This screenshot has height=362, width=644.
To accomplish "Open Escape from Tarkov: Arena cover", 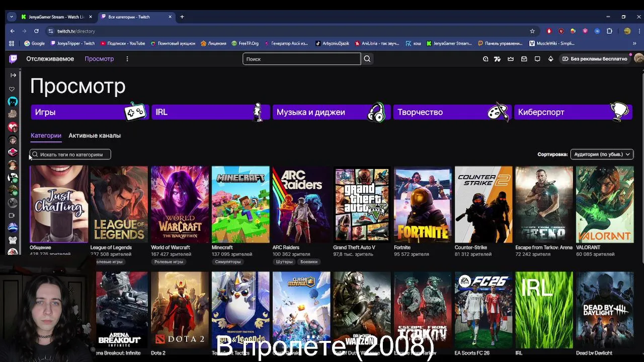I will (x=544, y=205).
